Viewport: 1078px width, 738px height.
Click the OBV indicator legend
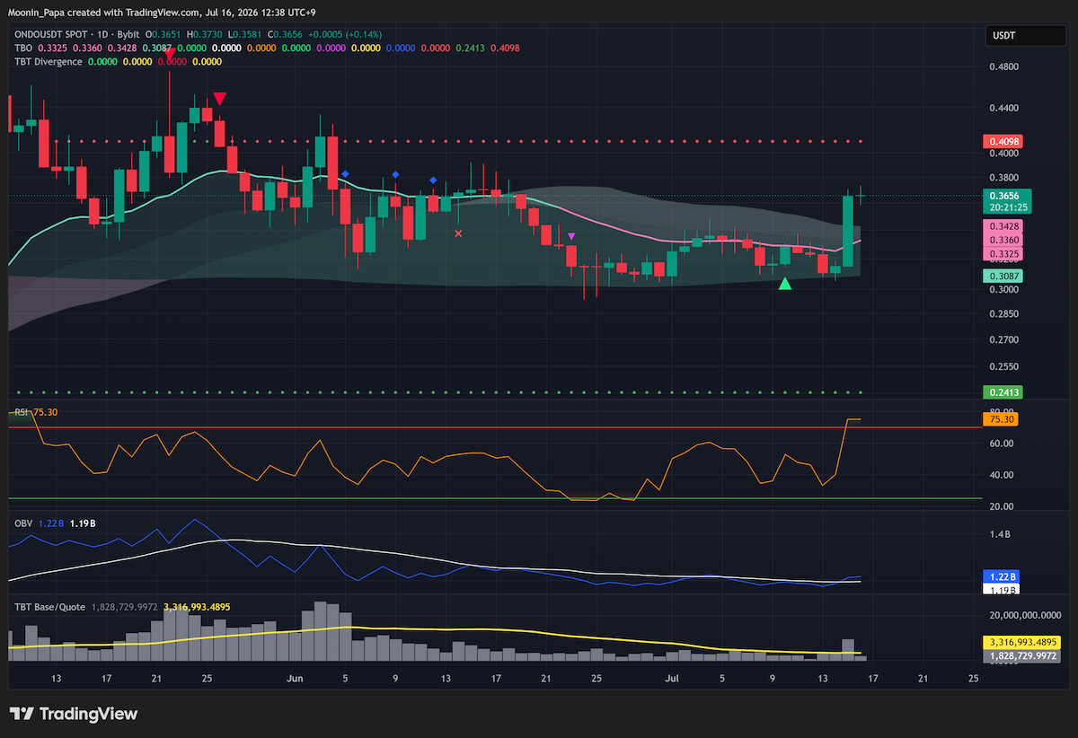pyautogui.click(x=24, y=522)
